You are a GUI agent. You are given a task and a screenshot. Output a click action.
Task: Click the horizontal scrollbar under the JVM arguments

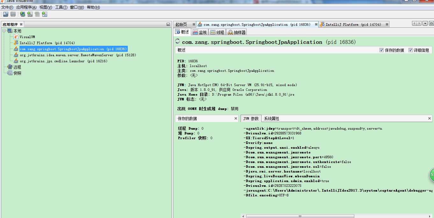(x=300, y=216)
